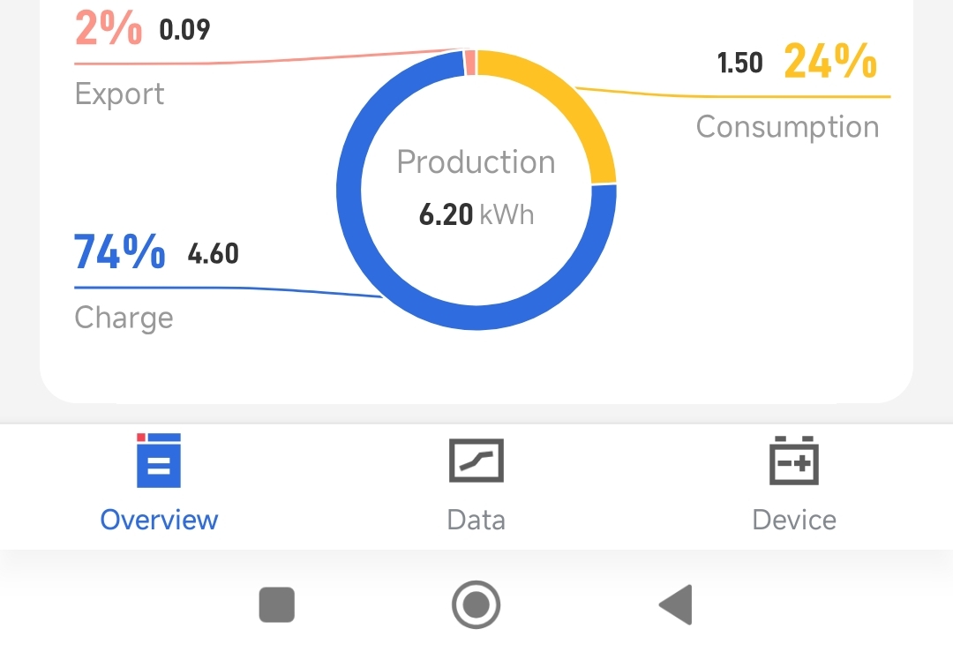Tap the Charge label
Screen dimensions: 953x667
click(x=124, y=319)
